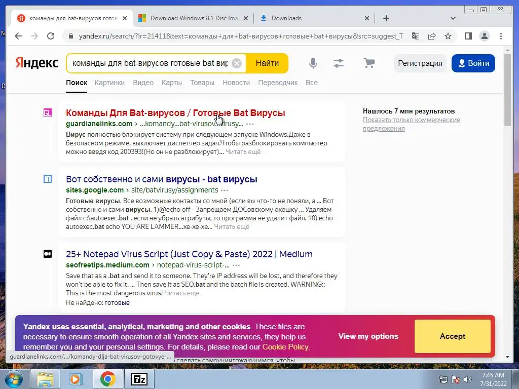Reload the current page
This screenshot has width=519, height=389.
coord(51,36)
